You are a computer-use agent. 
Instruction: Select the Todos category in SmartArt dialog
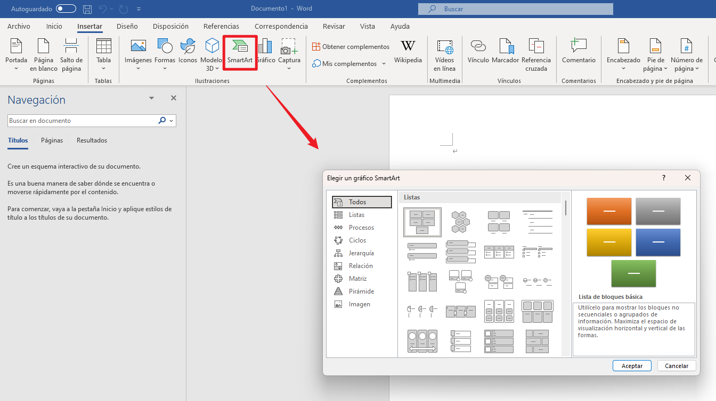click(362, 202)
